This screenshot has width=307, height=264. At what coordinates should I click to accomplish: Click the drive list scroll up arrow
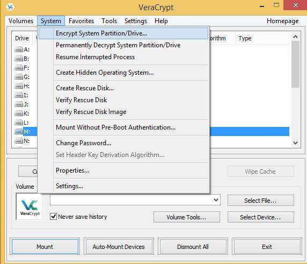coord(295,37)
